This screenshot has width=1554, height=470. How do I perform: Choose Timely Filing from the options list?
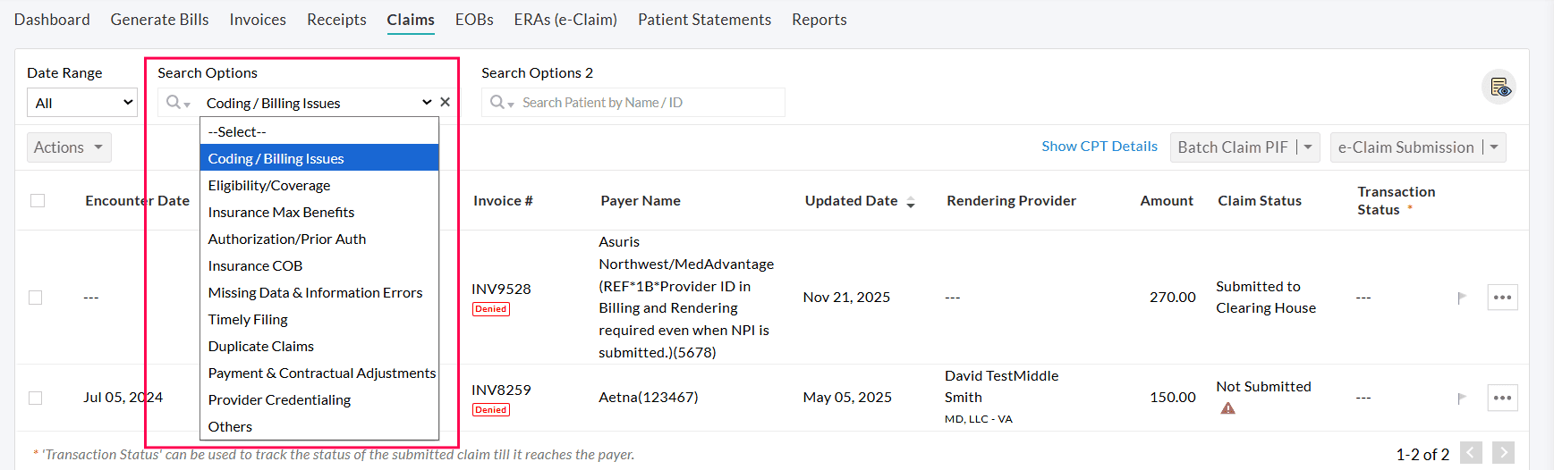248,319
